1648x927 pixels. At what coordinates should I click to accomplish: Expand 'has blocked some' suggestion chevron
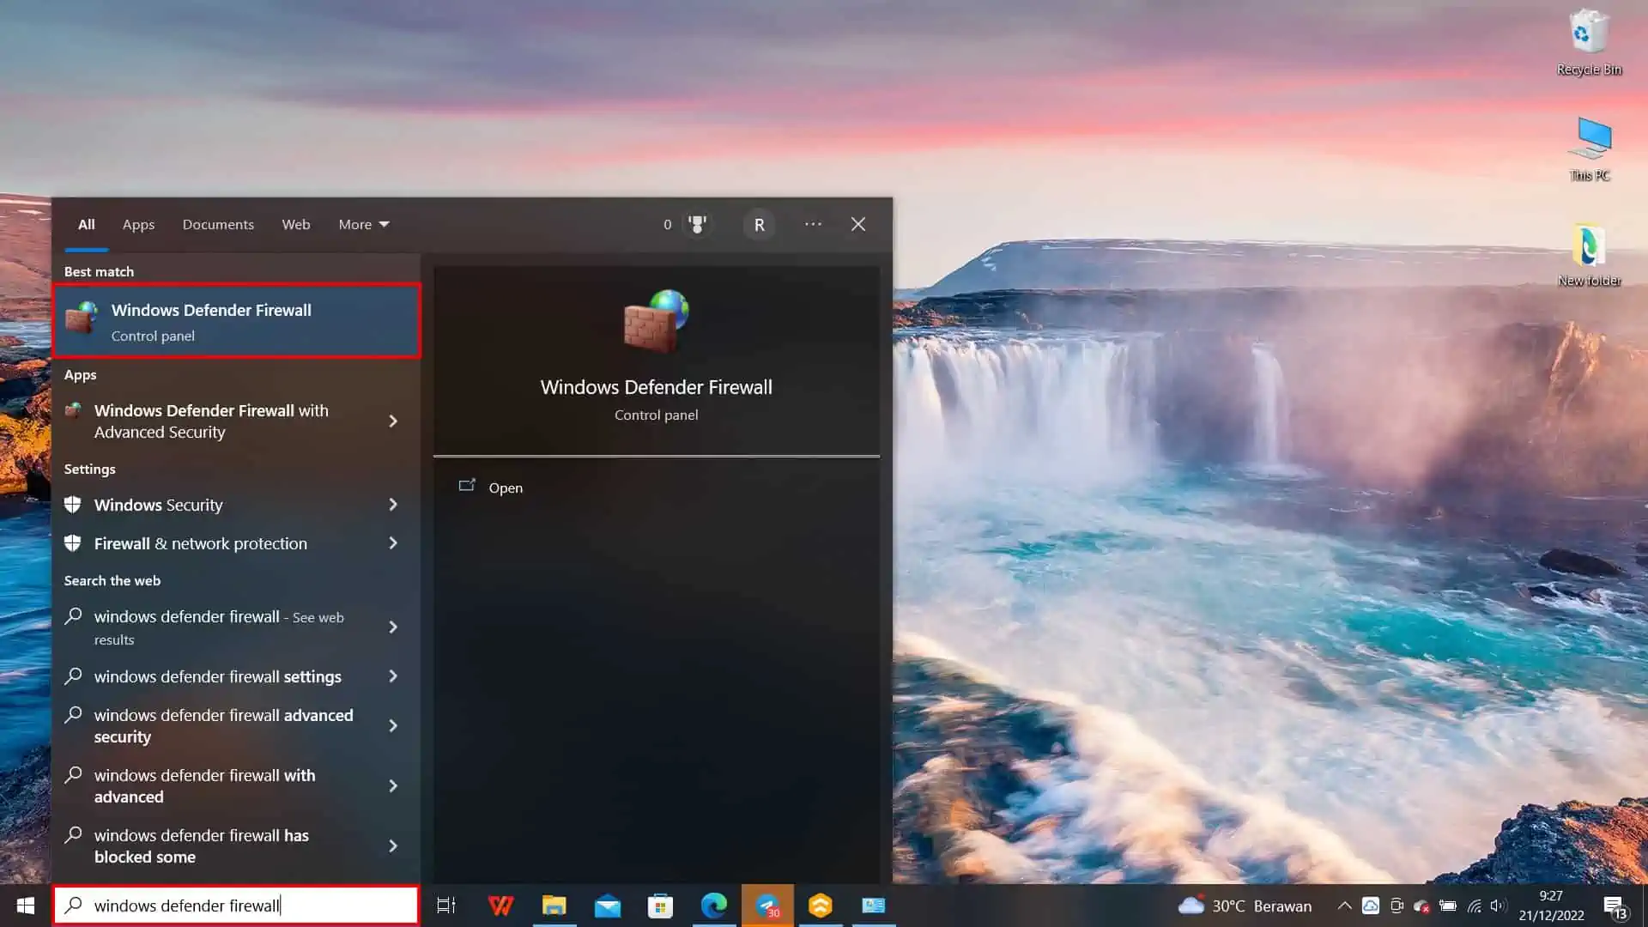point(393,846)
